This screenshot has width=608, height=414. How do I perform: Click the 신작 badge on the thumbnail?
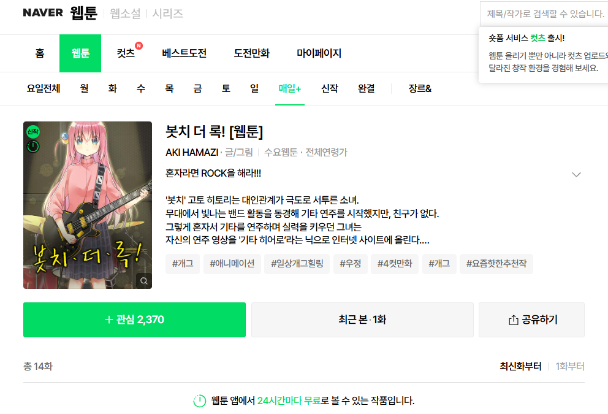pyautogui.click(x=32, y=130)
